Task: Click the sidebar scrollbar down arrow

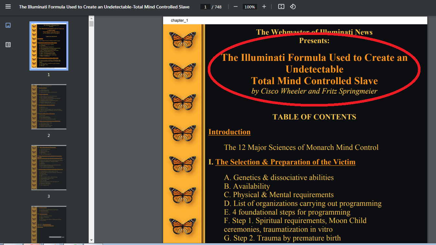Action: point(91,240)
